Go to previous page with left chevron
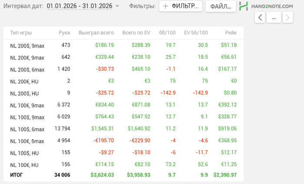 coord(260,17)
